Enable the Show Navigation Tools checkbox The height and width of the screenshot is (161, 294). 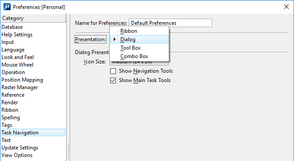pyautogui.click(x=113, y=71)
